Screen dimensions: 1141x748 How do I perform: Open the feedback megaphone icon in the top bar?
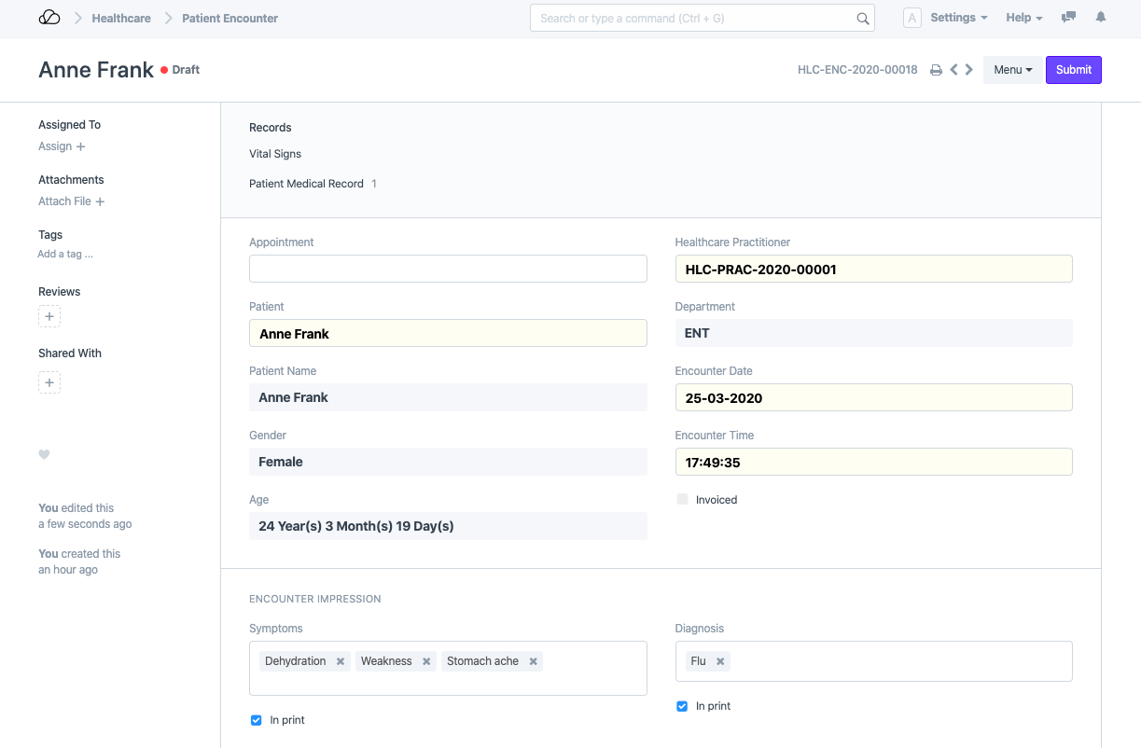point(1068,17)
